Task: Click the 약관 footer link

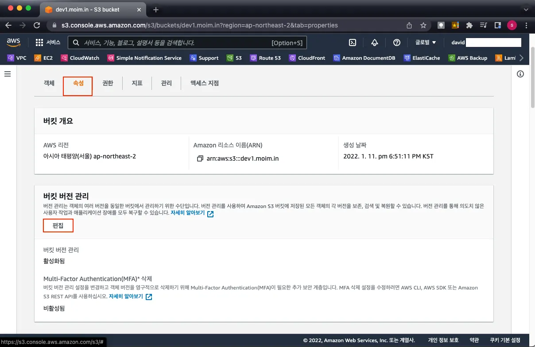Action: pos(474,340)
